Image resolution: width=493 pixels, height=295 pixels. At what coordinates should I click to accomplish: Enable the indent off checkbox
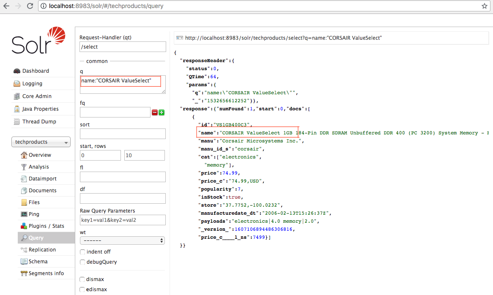[82, 252]
